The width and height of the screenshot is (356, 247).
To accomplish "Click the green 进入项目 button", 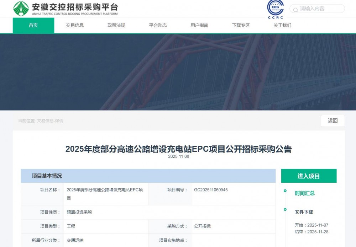I will (309, 176).
